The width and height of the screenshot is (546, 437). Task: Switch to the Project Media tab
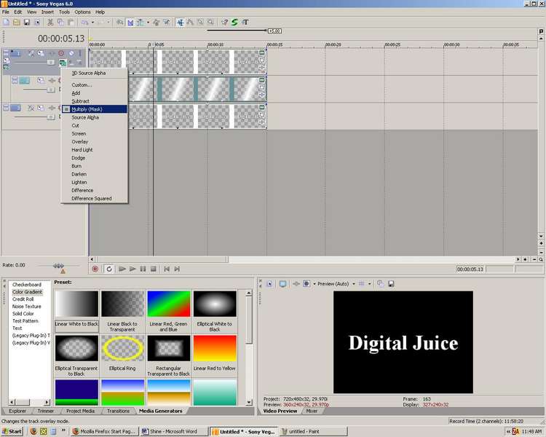(80, 411)
